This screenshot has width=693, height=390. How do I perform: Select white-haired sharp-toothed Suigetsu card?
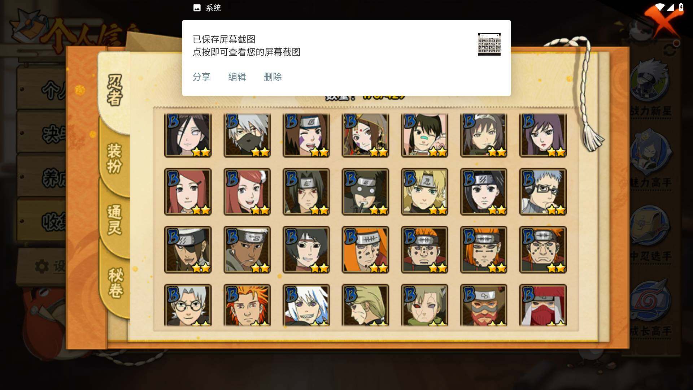[306, 305]
